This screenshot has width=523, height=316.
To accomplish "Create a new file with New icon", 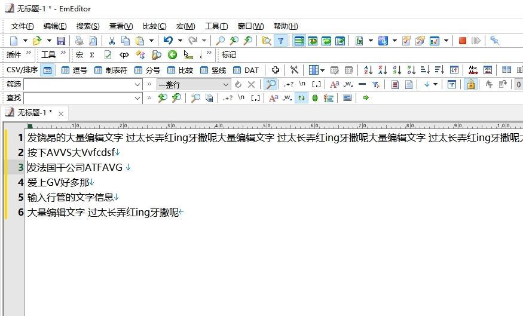I will click(x=14, y=41).
